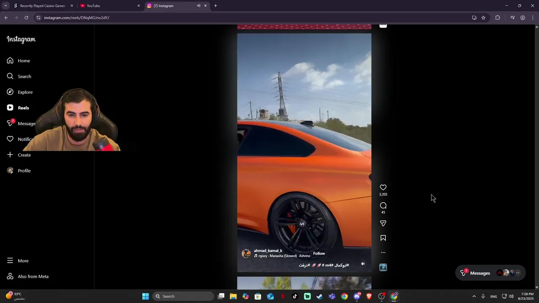The height and width of the screenshot is (303, 539).
Task: Open the audio thumbnail beside the reel
Action: click(x=383, y=267)
